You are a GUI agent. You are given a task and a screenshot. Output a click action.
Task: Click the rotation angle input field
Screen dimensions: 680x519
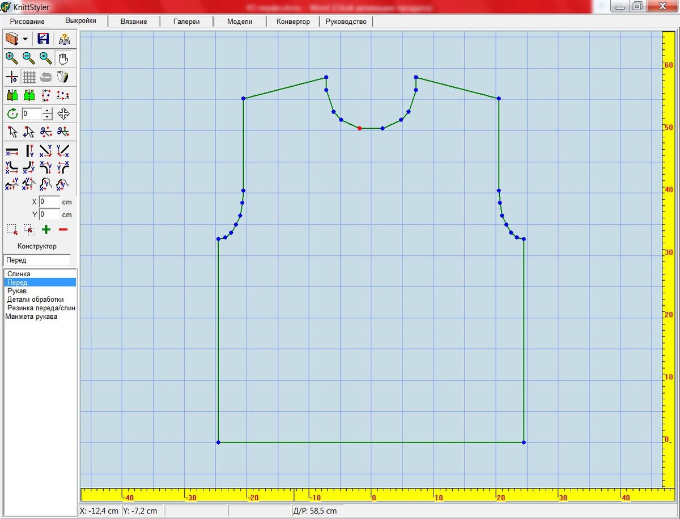coord(32,113)
